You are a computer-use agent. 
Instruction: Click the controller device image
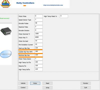pos(6,31)
